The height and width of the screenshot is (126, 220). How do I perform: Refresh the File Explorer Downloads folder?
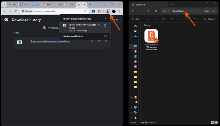[156, 11]
